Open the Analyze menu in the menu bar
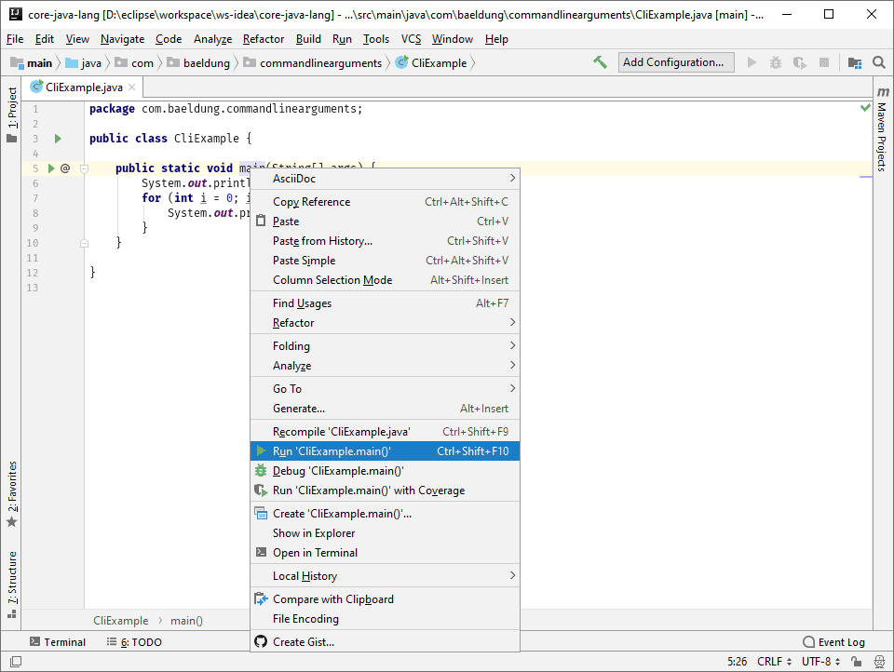 tap(212, 39)
